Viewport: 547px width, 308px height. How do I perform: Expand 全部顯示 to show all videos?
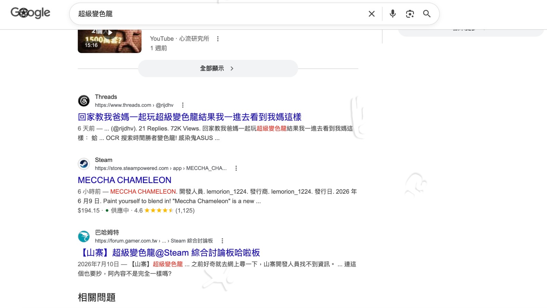tap(218, 68)
